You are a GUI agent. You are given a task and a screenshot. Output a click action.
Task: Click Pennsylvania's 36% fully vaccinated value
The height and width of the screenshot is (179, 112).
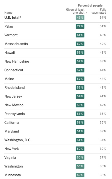point(103,114)
